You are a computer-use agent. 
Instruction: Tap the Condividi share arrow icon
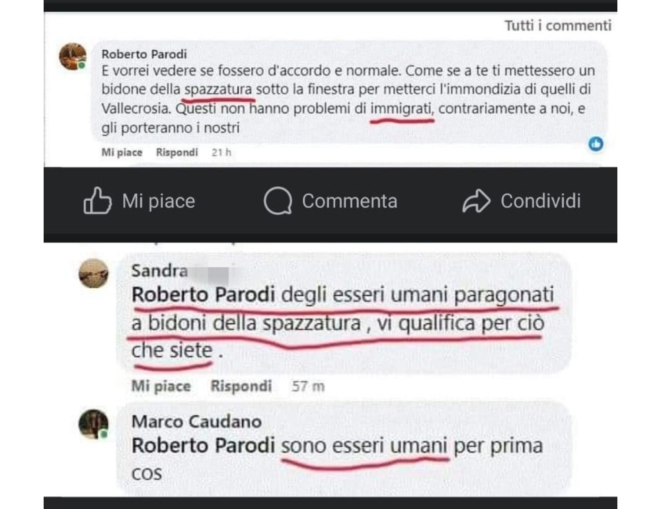(477, 201)
